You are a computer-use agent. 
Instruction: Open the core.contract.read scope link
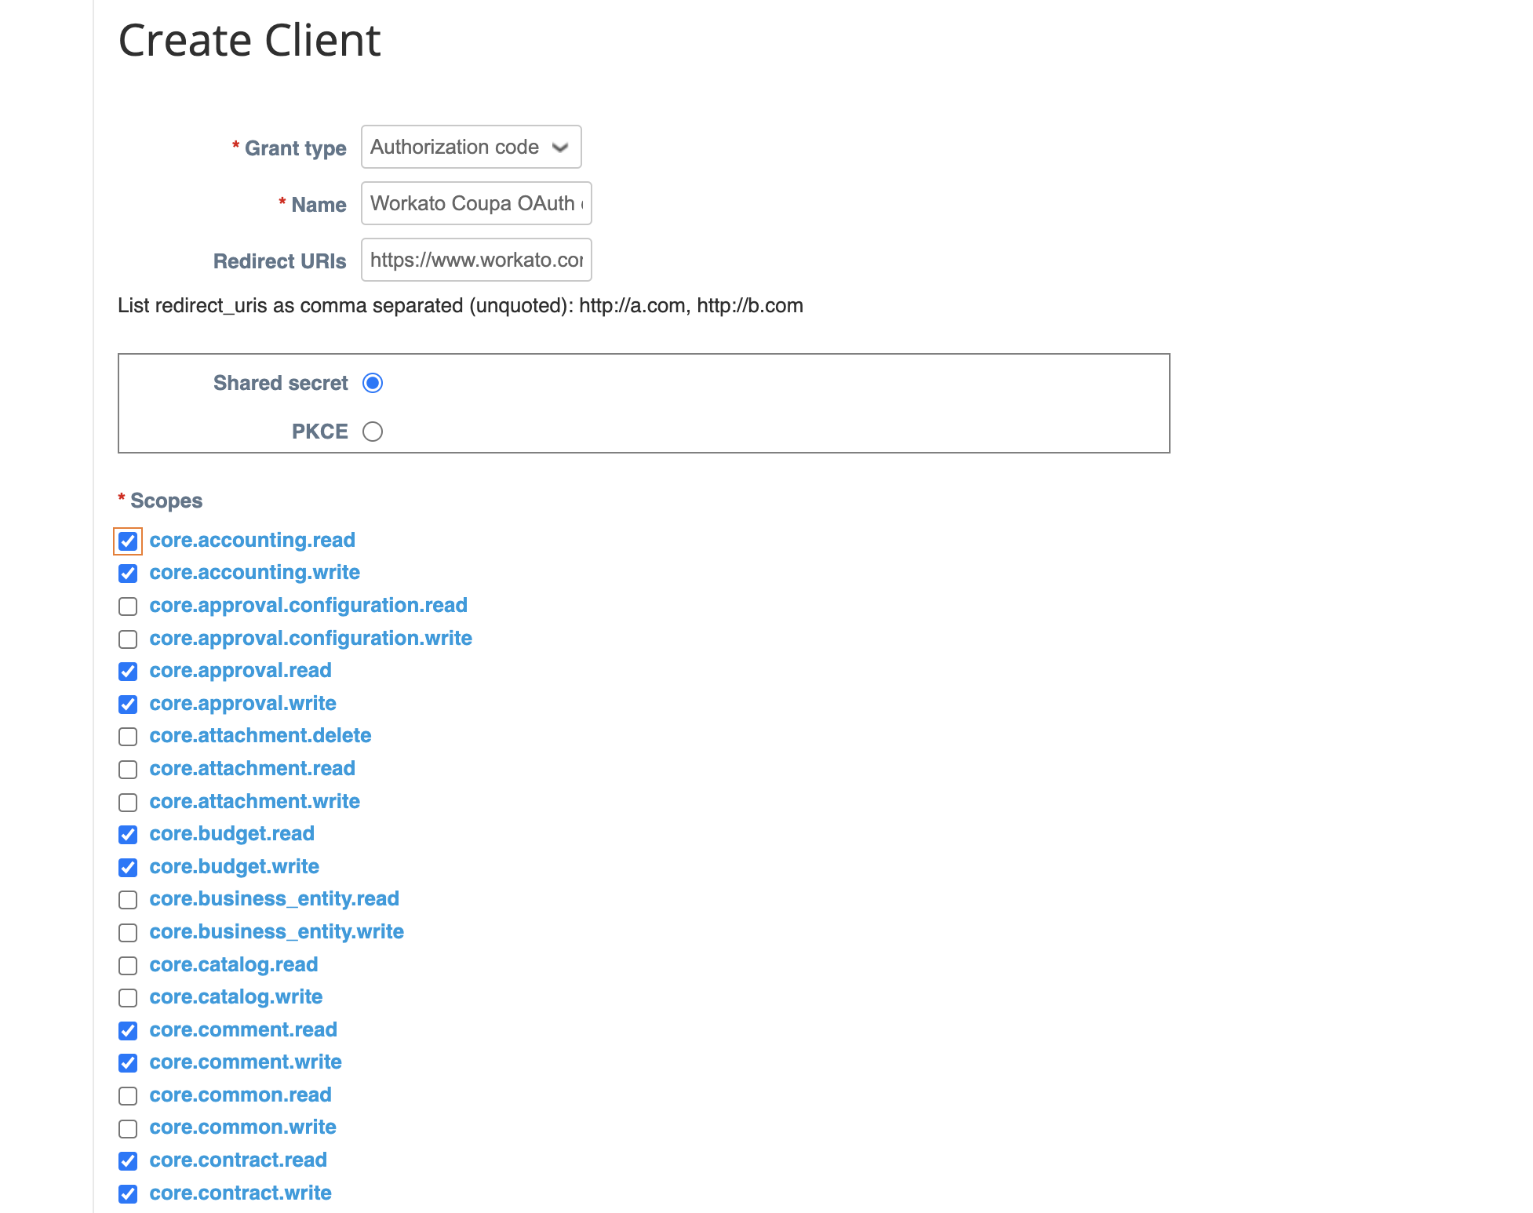[x=238, y=1160]
